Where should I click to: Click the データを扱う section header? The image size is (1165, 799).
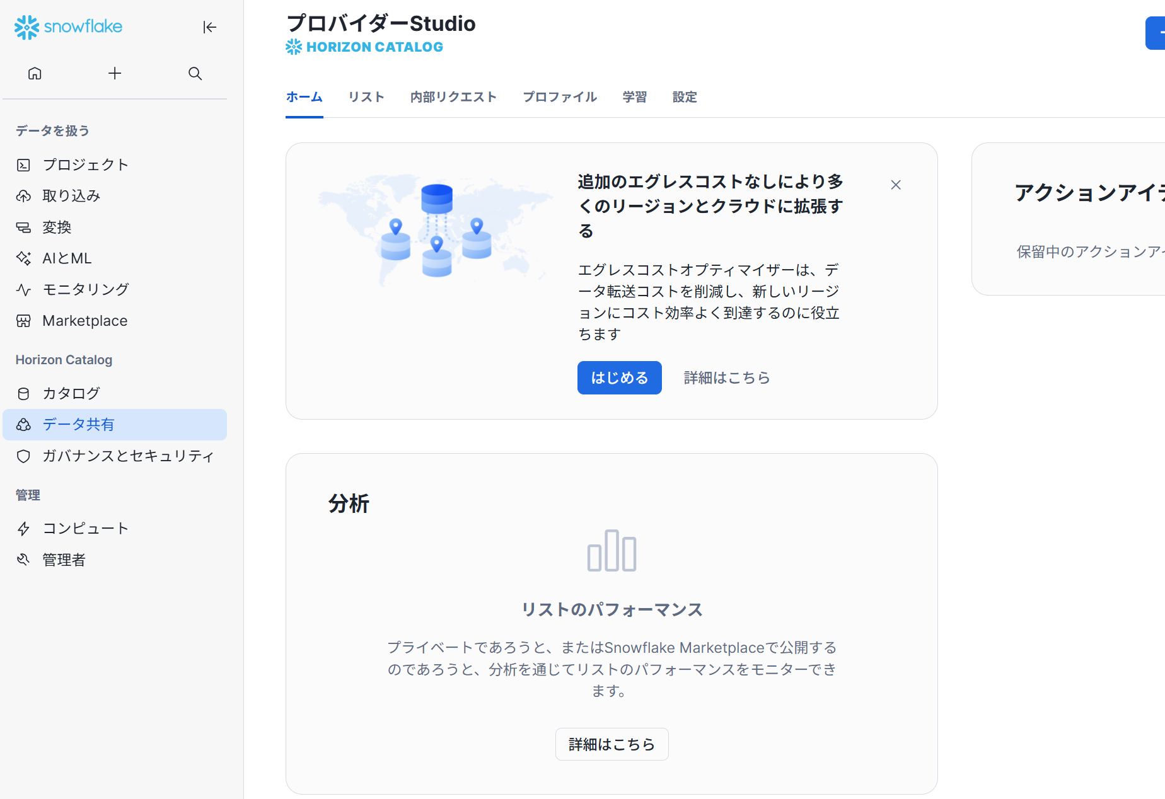52,130
